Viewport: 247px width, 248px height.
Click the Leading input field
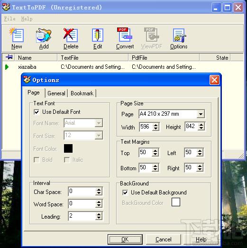pyautogui.click(x=82, y=216)
